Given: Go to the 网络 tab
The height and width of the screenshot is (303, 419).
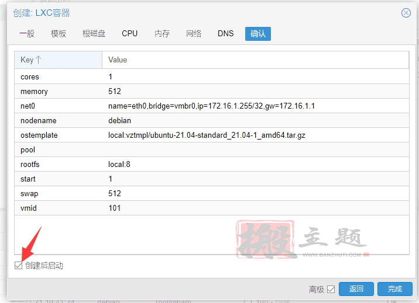Looking at the screenshot, I should 194,34.
